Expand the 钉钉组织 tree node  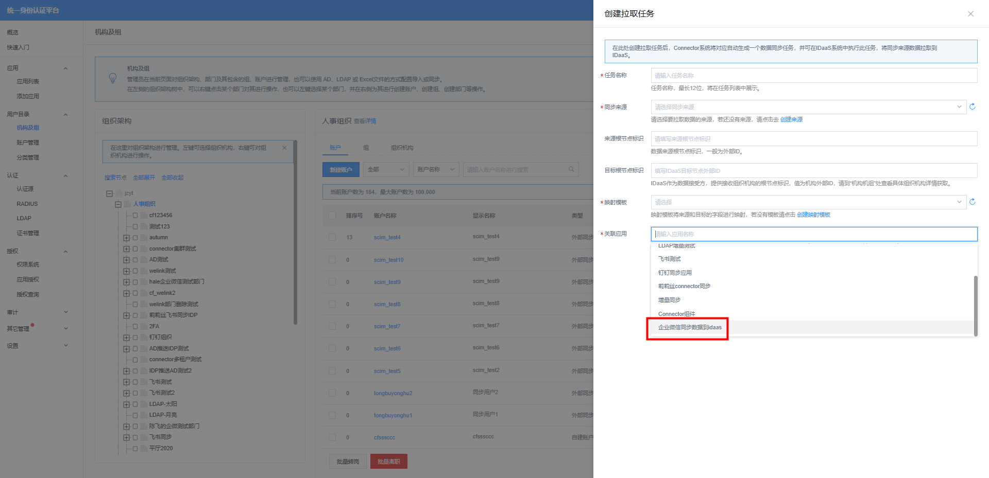click(x=126, y=338)
